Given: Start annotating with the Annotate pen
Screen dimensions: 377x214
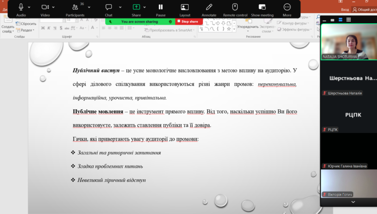Looking at the screenshot, I should (209, 7).
